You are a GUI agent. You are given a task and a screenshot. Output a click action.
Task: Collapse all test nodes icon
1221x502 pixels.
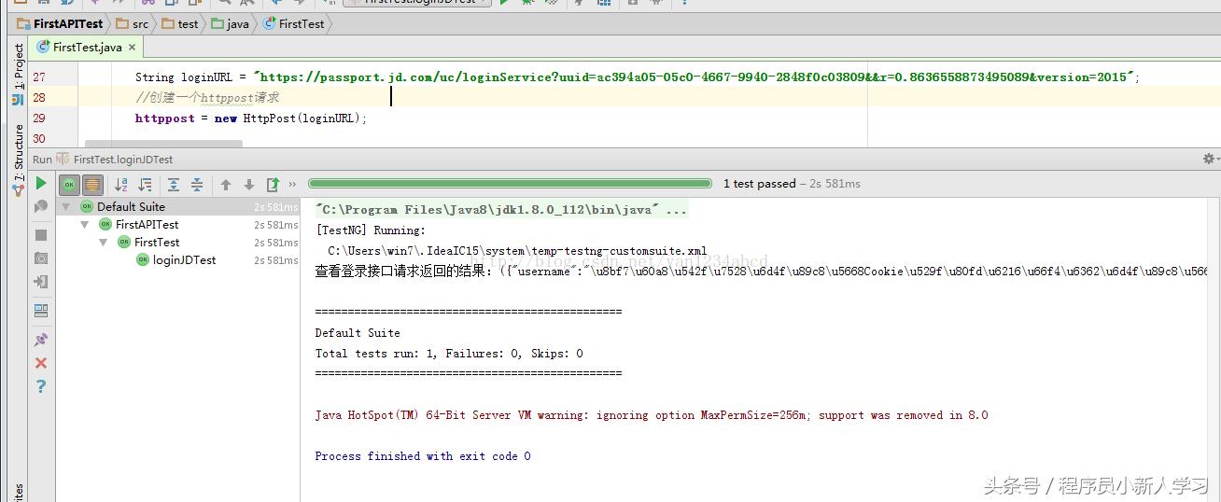(x=197, y=185)
